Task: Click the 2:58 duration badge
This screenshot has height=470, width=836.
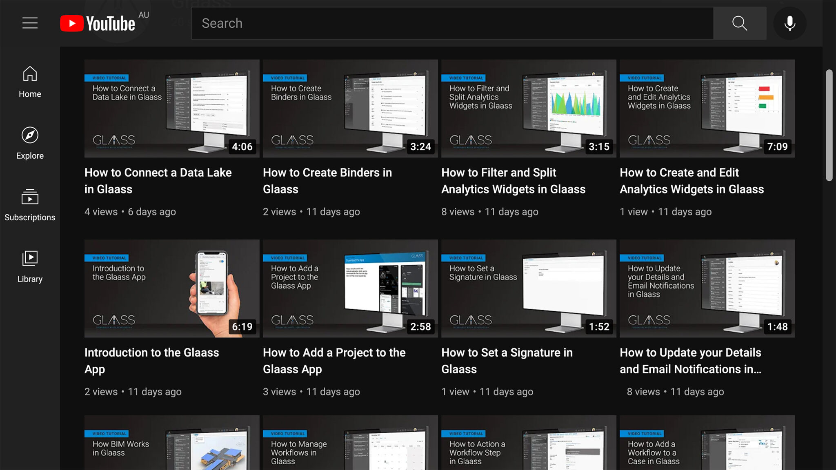Action: (x=421, y=327)
